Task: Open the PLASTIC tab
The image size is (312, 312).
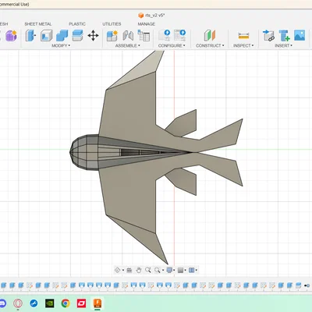Action: 77,24
